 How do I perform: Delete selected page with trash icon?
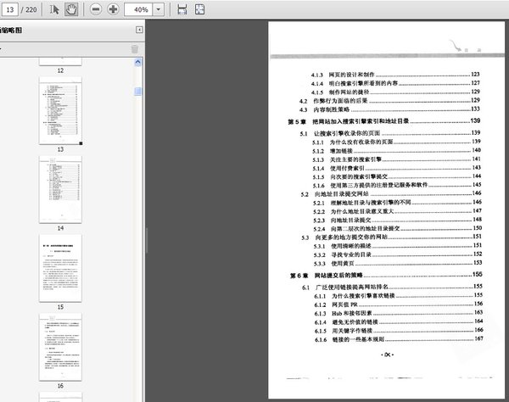pos(135,49)
